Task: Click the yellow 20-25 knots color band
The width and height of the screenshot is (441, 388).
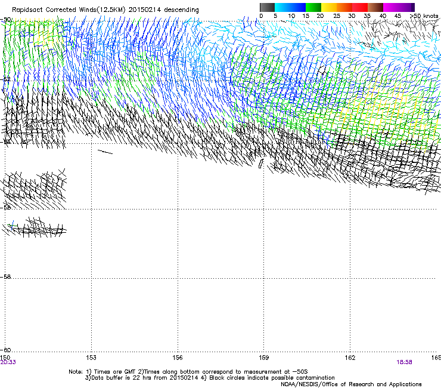Action: coord(329,7)
